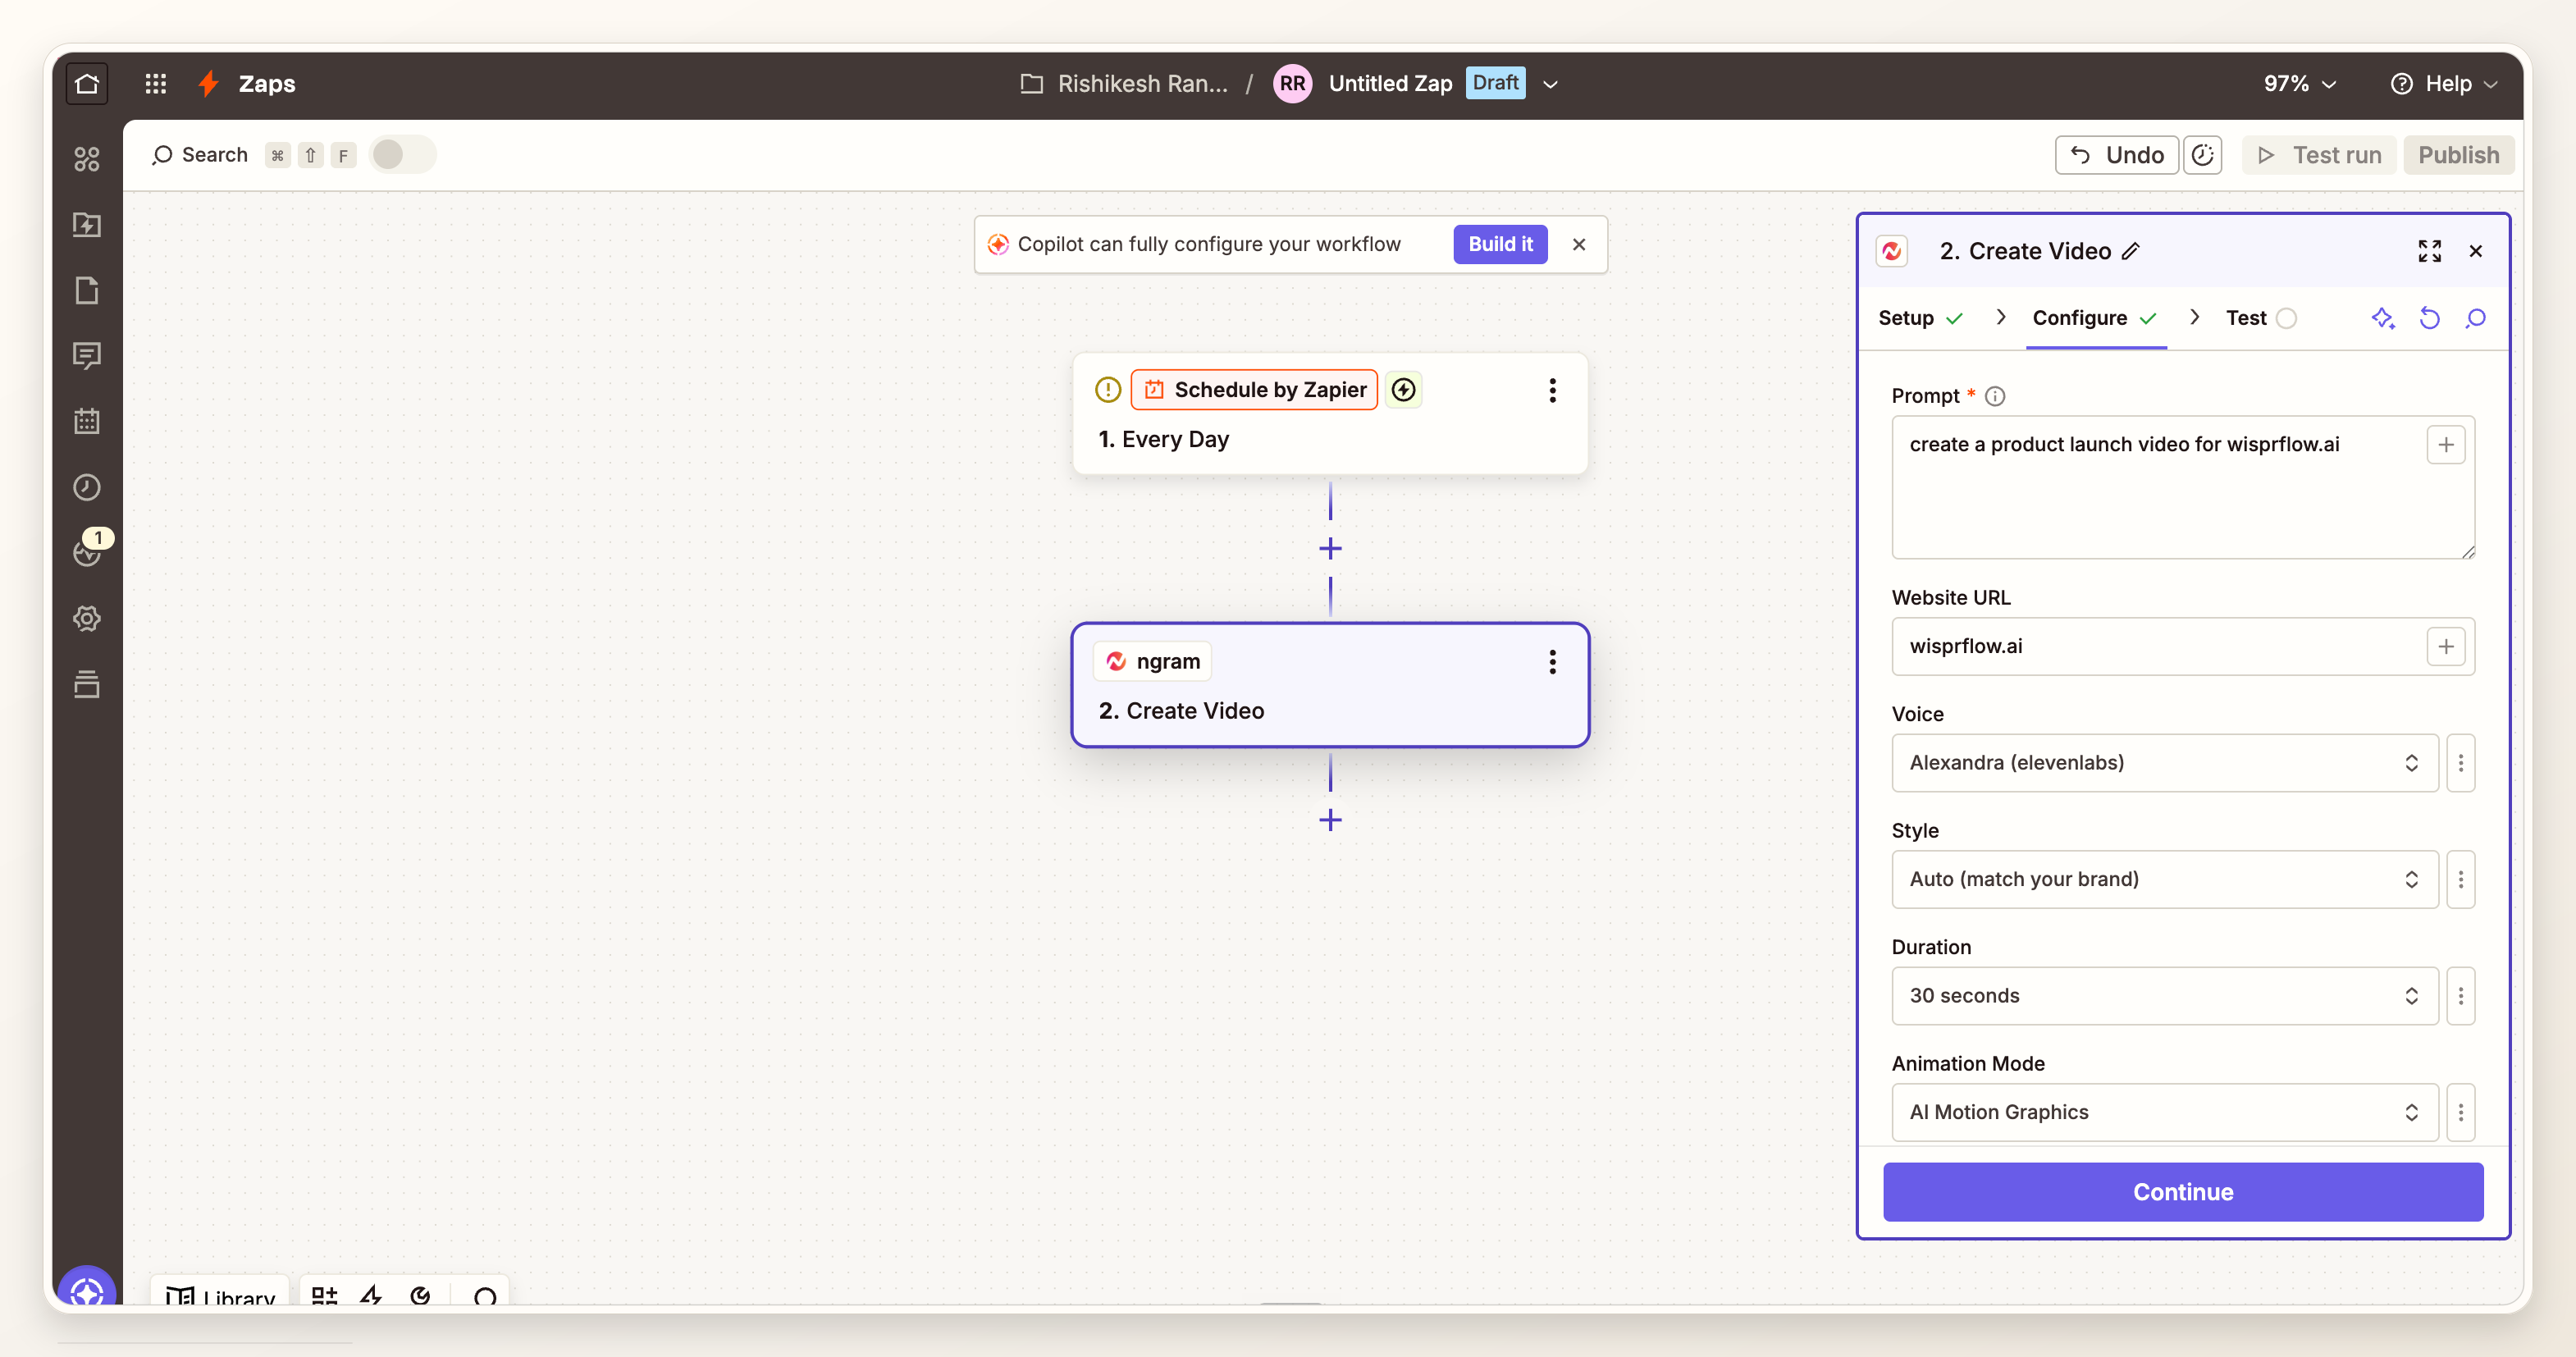Select the ngram Create Video step card

(x=1330, y=685)
